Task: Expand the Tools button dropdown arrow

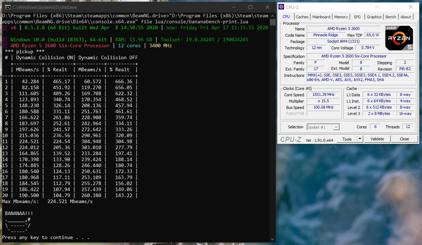Action: [360, 139]
